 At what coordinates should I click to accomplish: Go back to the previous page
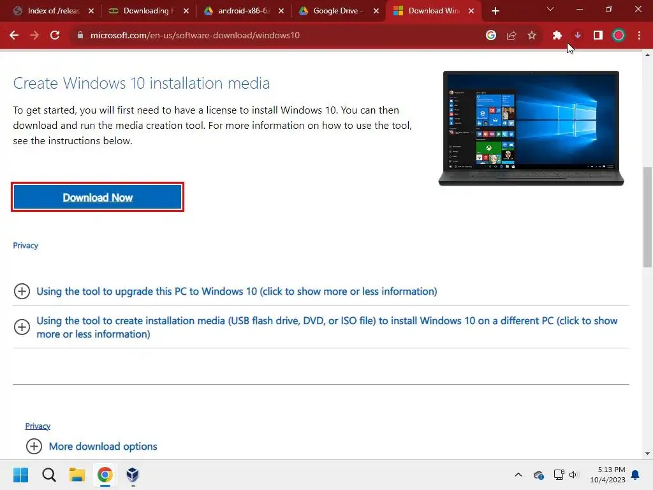(14, 36)
